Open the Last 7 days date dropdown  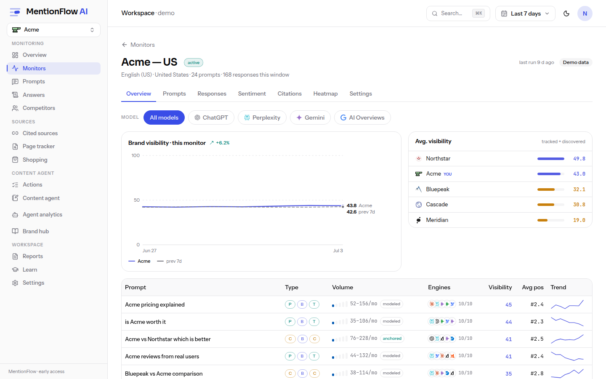tap(525, 13)
